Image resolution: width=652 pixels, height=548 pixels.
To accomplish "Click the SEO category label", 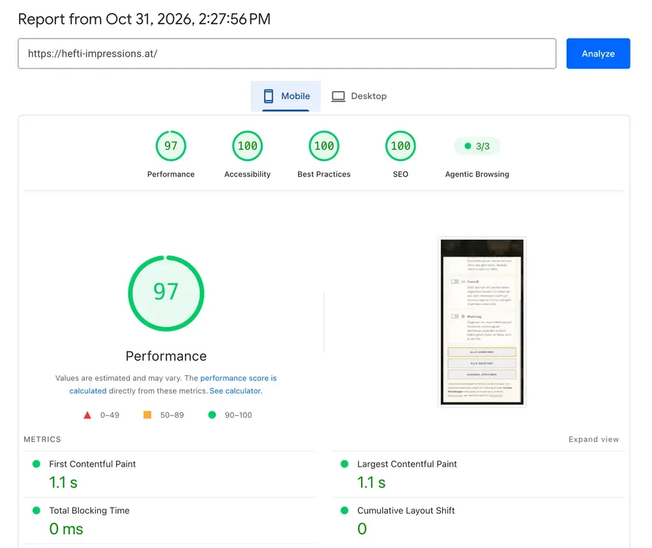I will click(x=400, y=174).
